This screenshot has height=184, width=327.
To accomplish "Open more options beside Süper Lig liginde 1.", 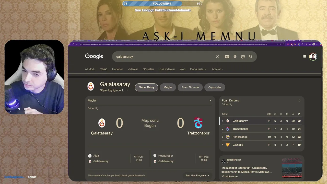I will (127, 90).
